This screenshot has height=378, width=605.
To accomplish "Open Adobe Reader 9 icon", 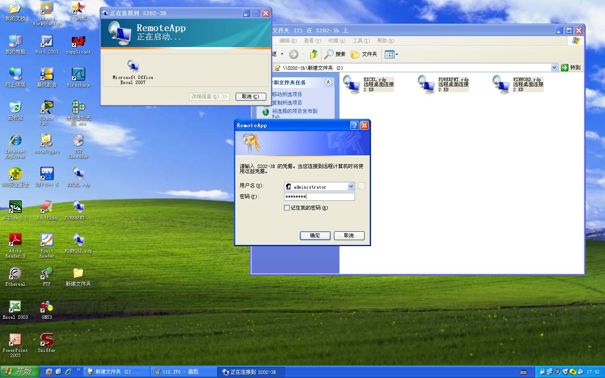I will 15,246.
